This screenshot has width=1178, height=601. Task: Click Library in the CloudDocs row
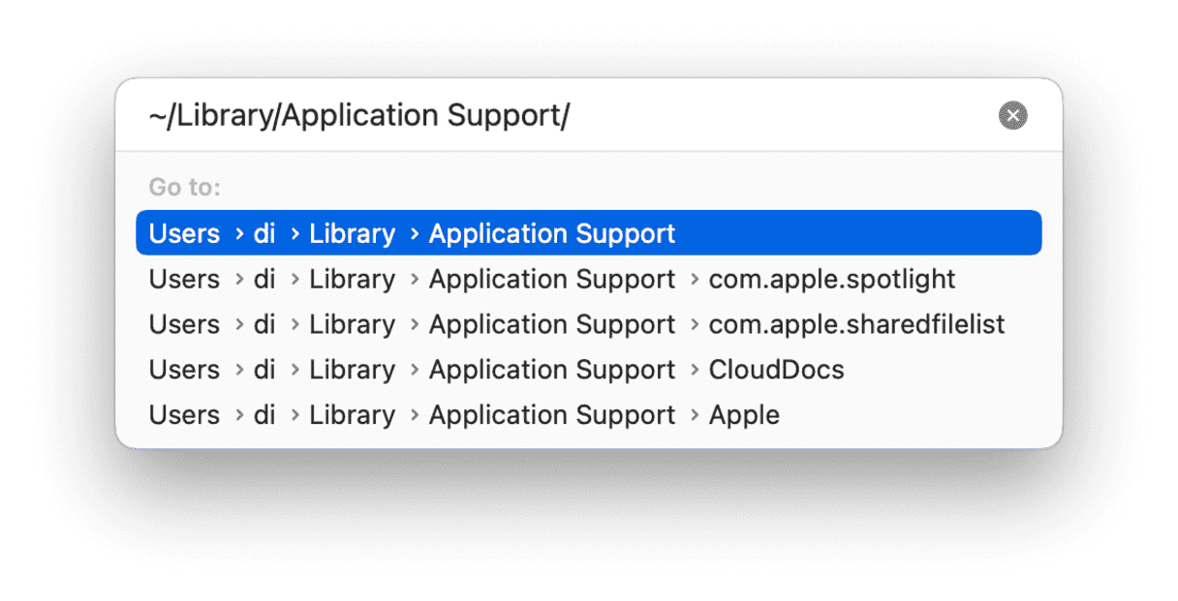[353, 371]
